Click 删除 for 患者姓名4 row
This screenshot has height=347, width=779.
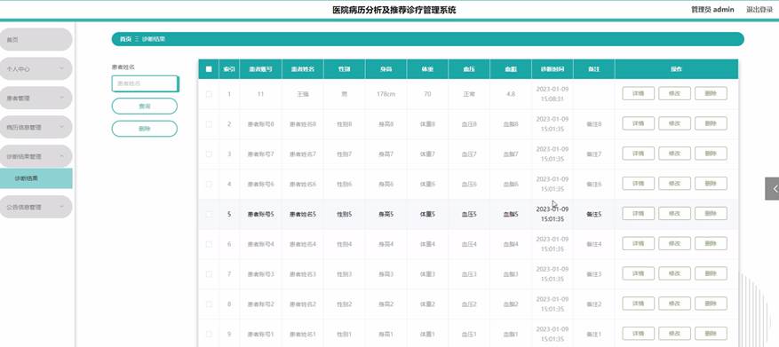point(711,244)
